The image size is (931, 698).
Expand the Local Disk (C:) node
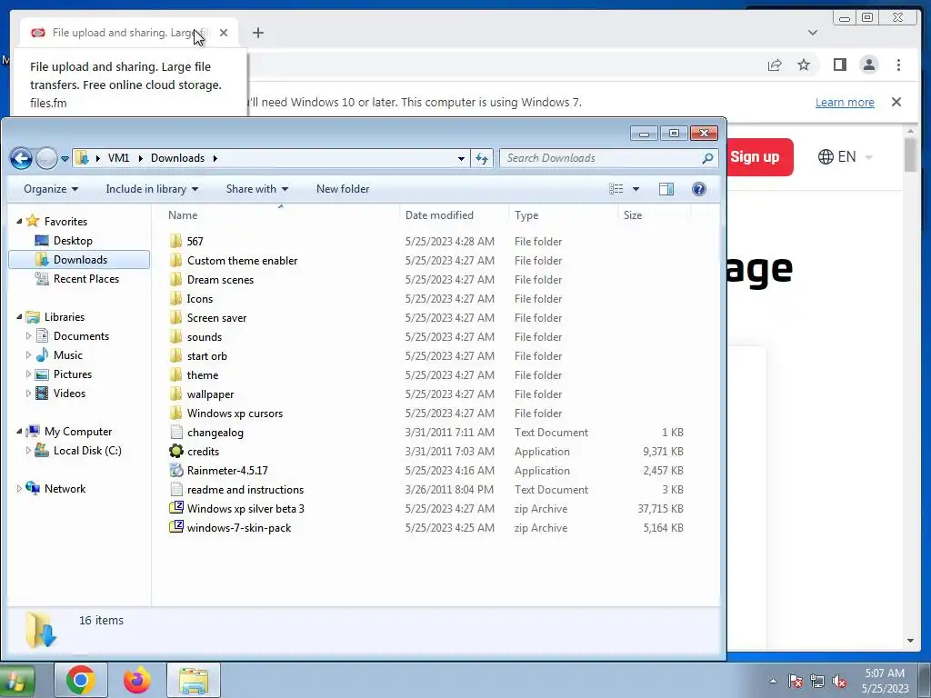pos(28,451)
